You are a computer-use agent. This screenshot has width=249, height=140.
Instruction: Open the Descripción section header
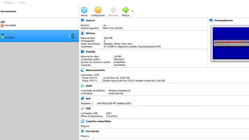[93, 131]
